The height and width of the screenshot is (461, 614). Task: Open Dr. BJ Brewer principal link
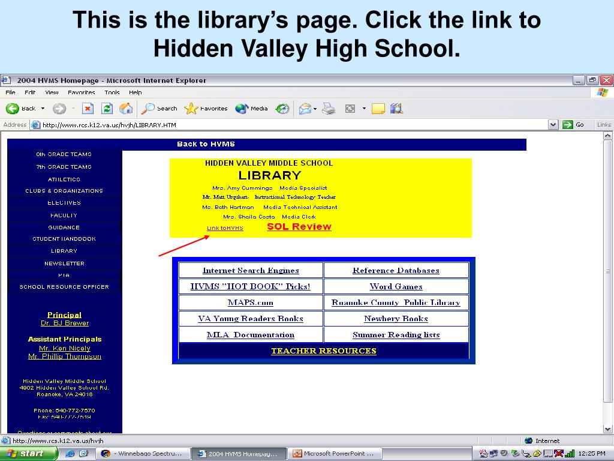(65, 324)
